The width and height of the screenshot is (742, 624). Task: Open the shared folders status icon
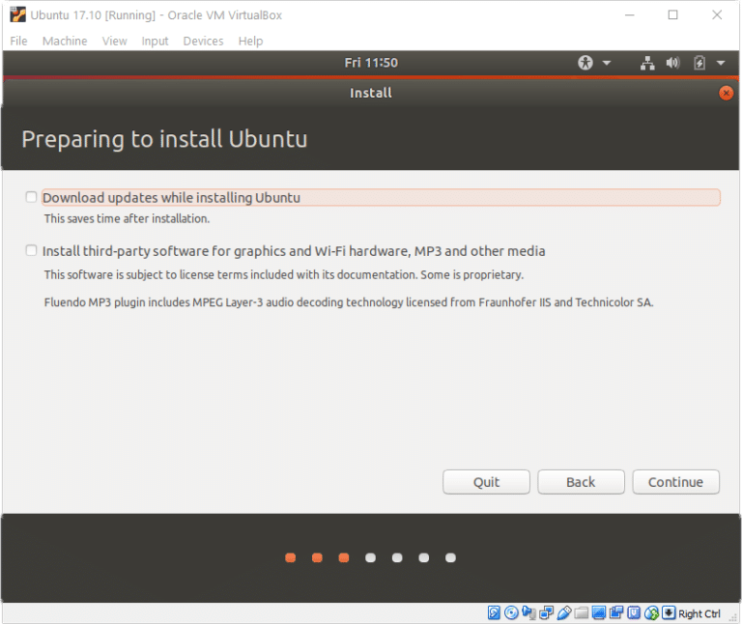581,613
